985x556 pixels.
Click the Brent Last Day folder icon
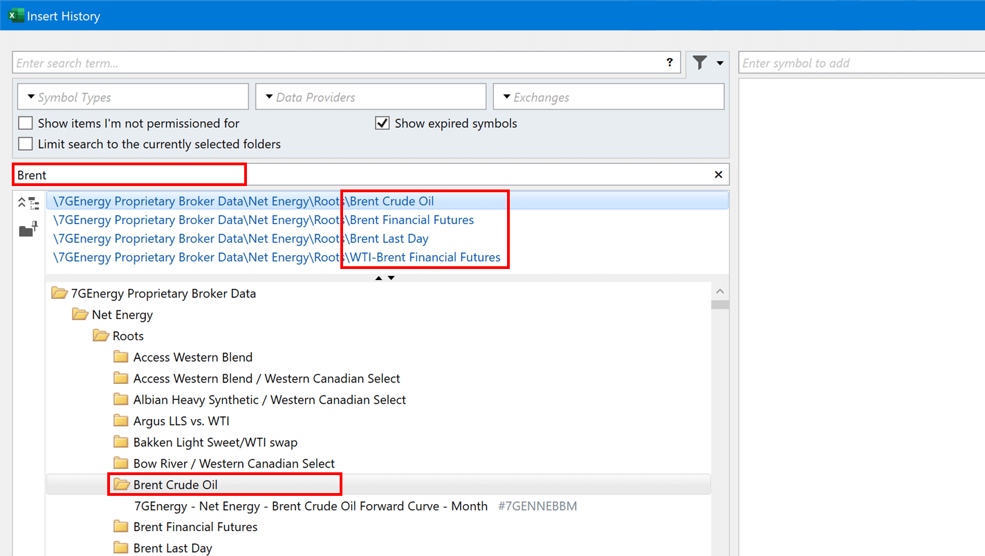tap(122, 548)
